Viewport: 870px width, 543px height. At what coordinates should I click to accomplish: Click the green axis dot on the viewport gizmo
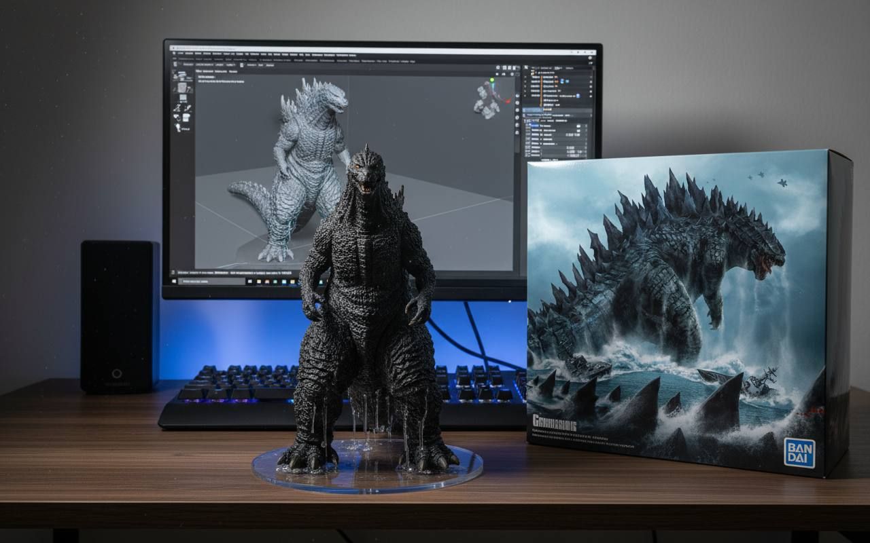(492, 80)
